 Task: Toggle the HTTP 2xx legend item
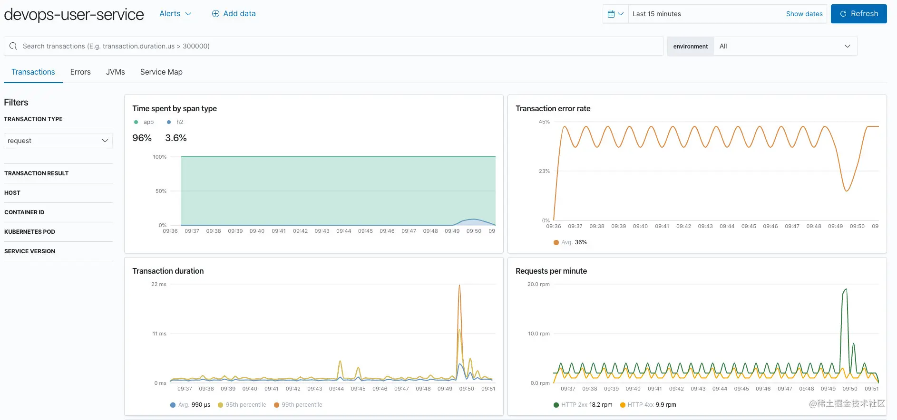click(583, 405)
